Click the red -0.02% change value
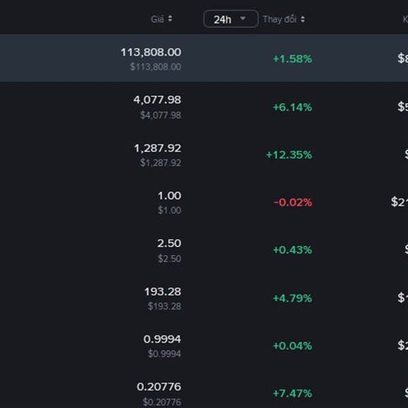 pos(292,203)
